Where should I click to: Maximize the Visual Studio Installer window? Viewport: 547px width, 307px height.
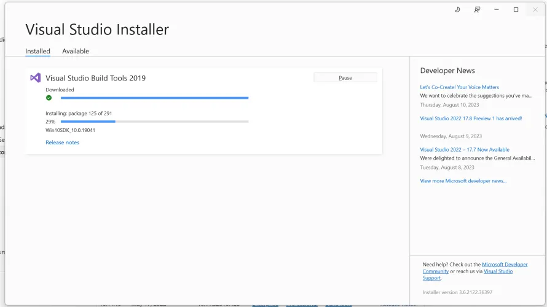[516, 9]
